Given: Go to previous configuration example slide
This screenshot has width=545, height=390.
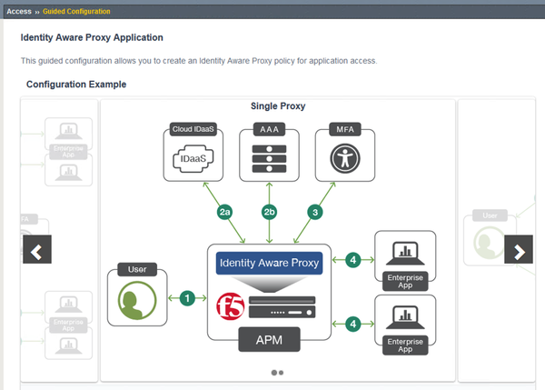Looking at the screenshot, I should (37, 249).
